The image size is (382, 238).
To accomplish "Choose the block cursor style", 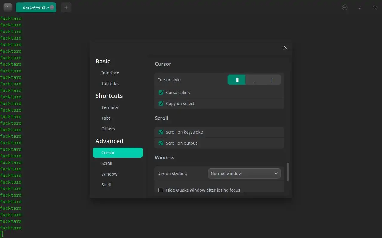I will coord(237,80).
